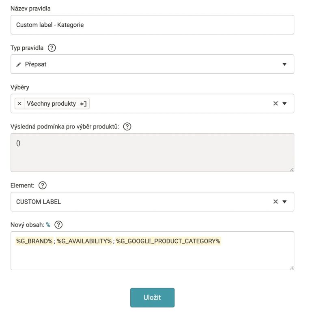Click the help icon next to Typ pravidla
The width and height of the screenshot is (310, 314).
(x=52, y=48)
